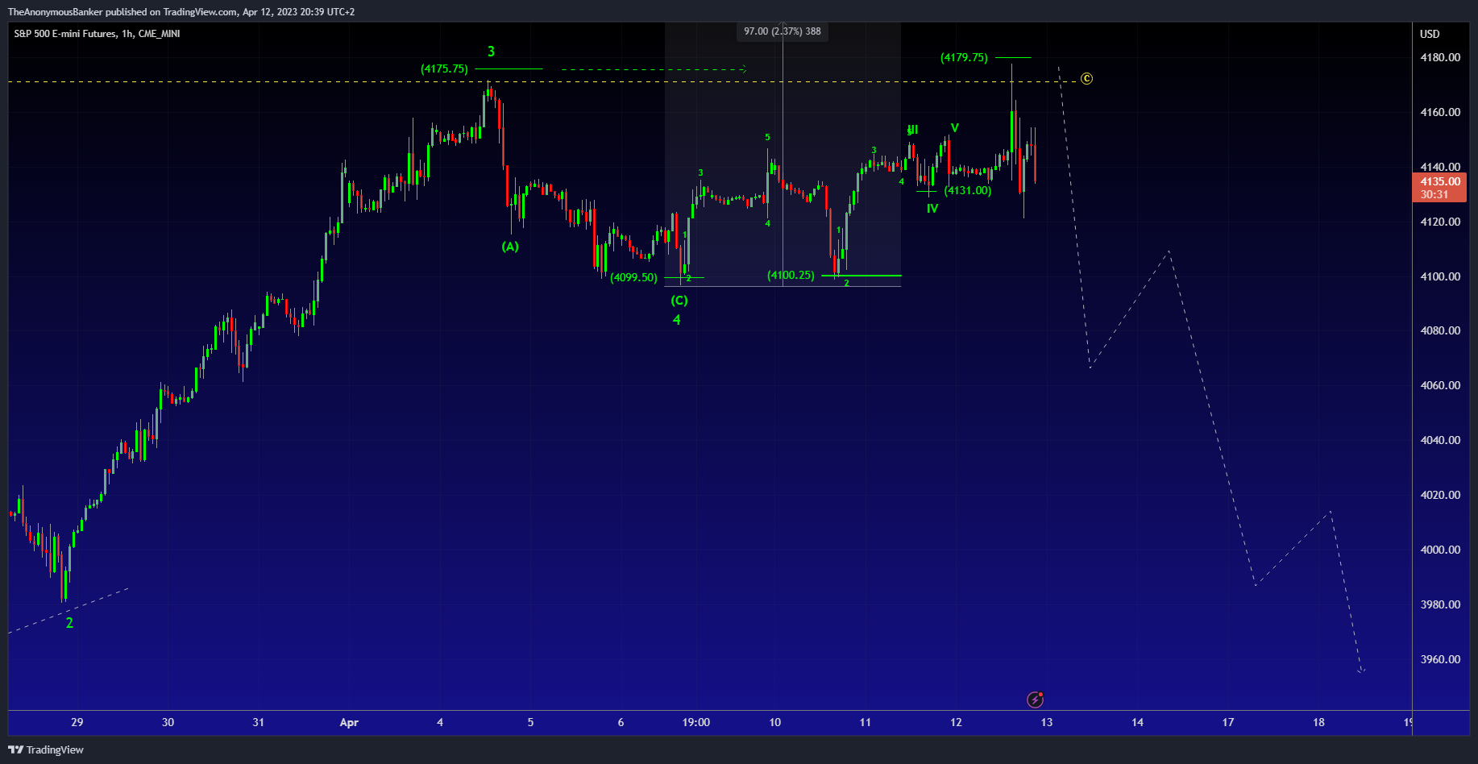Click the green (C) wave label
This screenshot has height=764, width=1478.
(x=679, y=300)
